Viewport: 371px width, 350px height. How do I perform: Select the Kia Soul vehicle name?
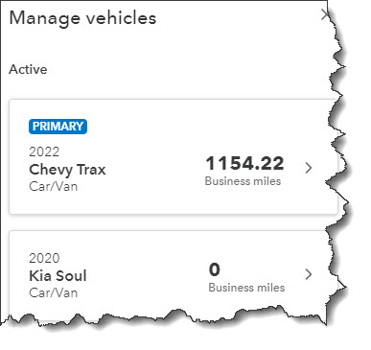(58, 275)
